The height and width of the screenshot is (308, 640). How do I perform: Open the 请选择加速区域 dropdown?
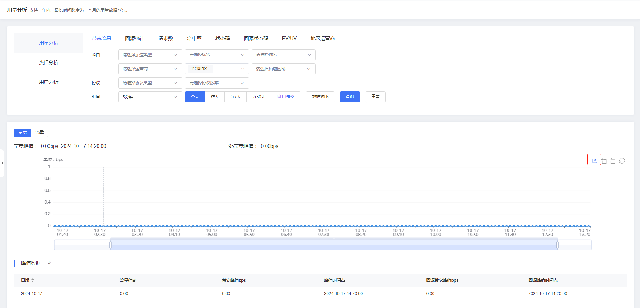click(283, 69)
